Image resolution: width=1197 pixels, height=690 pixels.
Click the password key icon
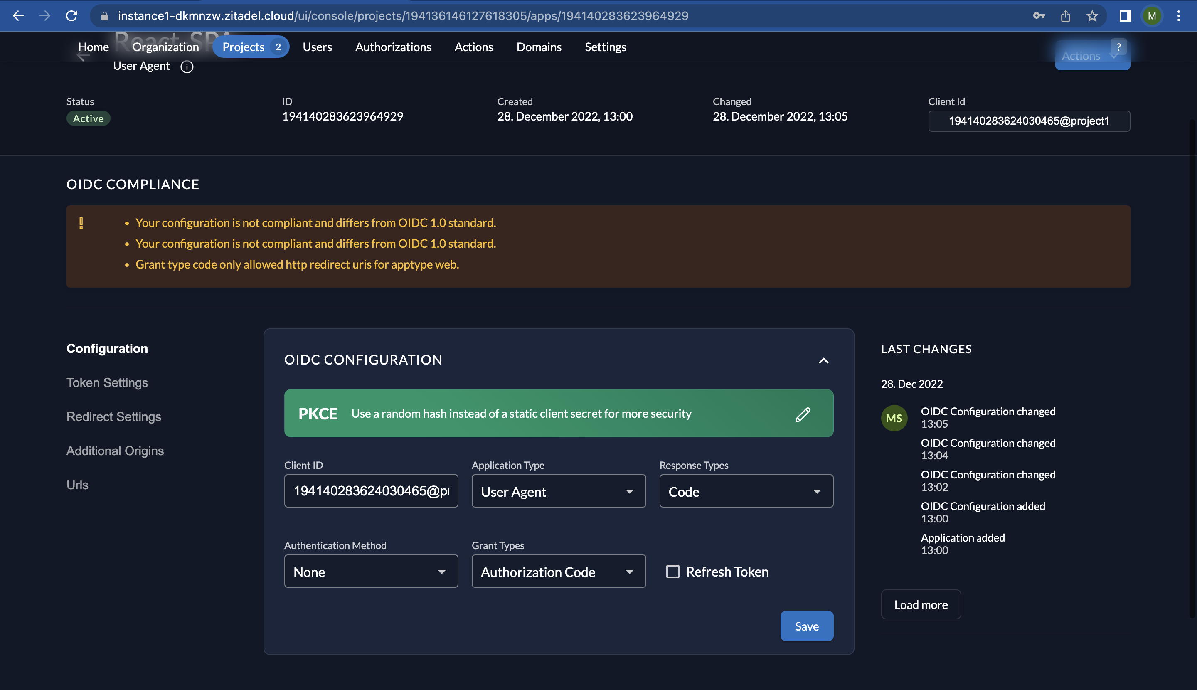click(x=1038, y=16)
